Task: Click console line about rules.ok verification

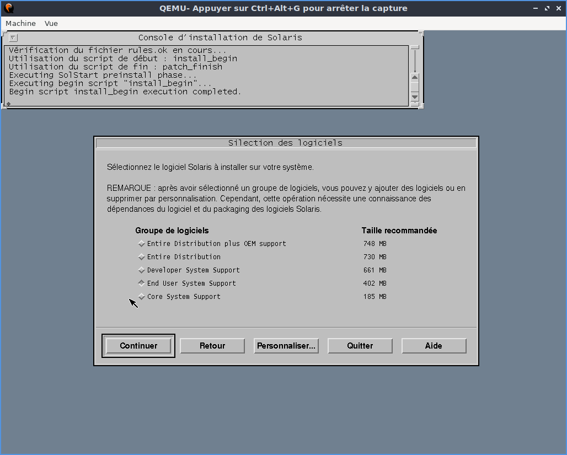Action: click(x=117, y=50)
